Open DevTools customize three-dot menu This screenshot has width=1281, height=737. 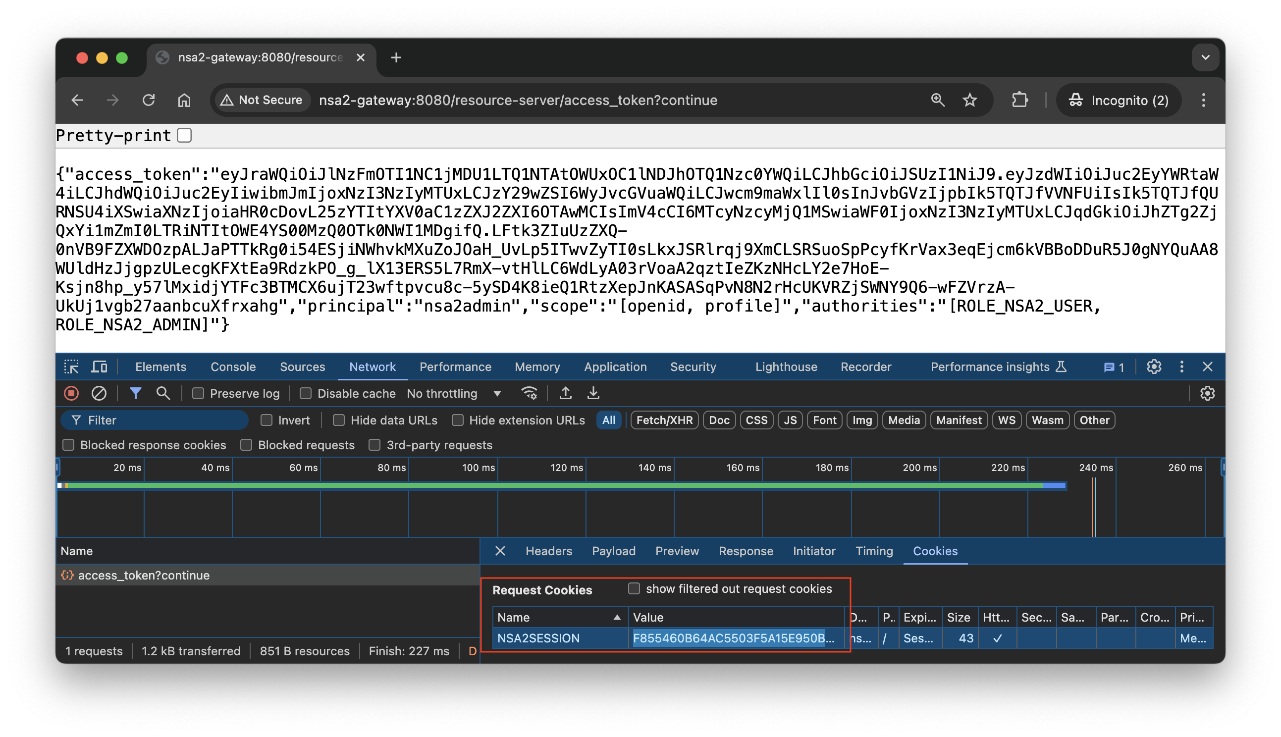point(1181,367)
